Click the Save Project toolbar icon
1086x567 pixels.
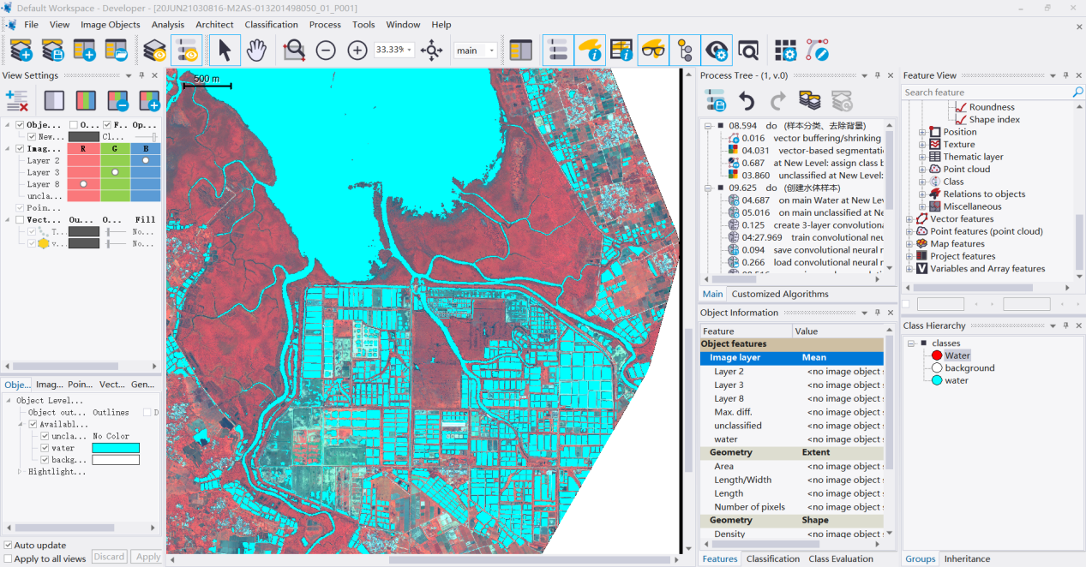tap(52, 51)
